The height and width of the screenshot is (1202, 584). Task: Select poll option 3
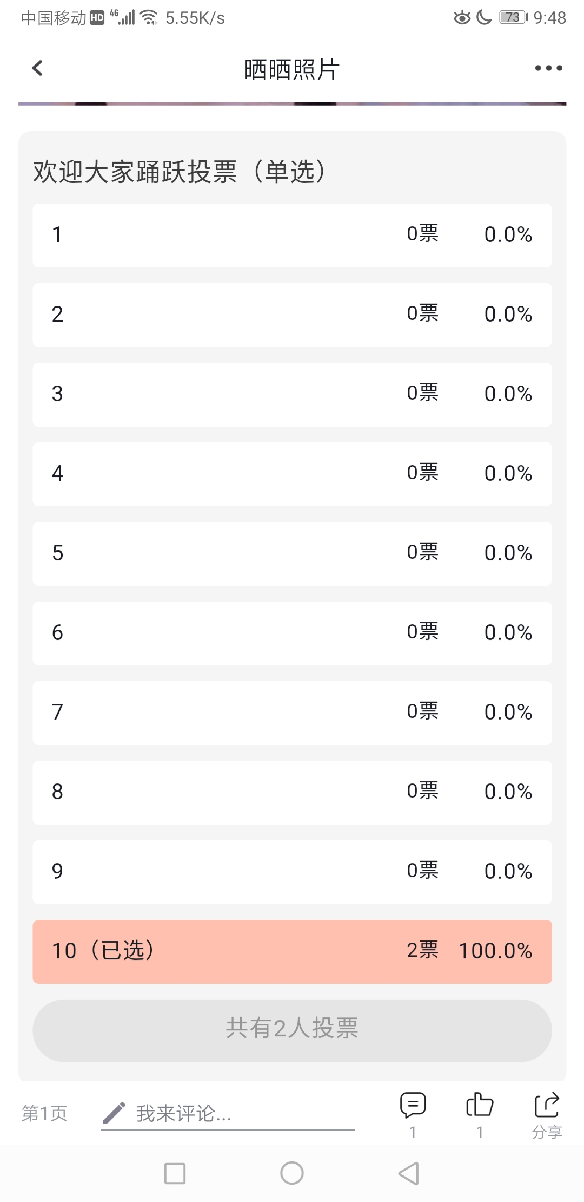[292, 395]
